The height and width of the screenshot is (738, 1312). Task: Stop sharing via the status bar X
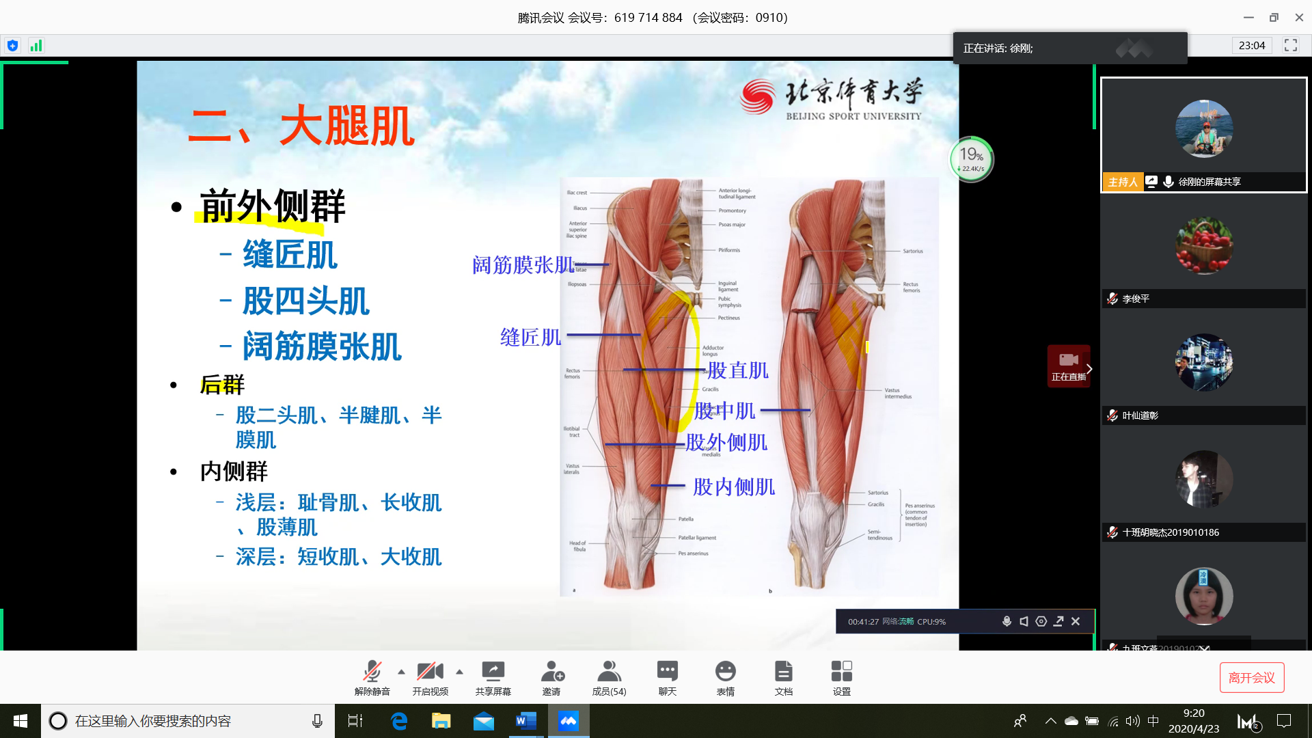click(x=1076, y=621)
